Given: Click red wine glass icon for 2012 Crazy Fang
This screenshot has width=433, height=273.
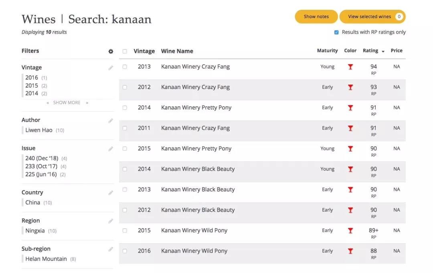Looking at the screenshot, I should [350, 87].
